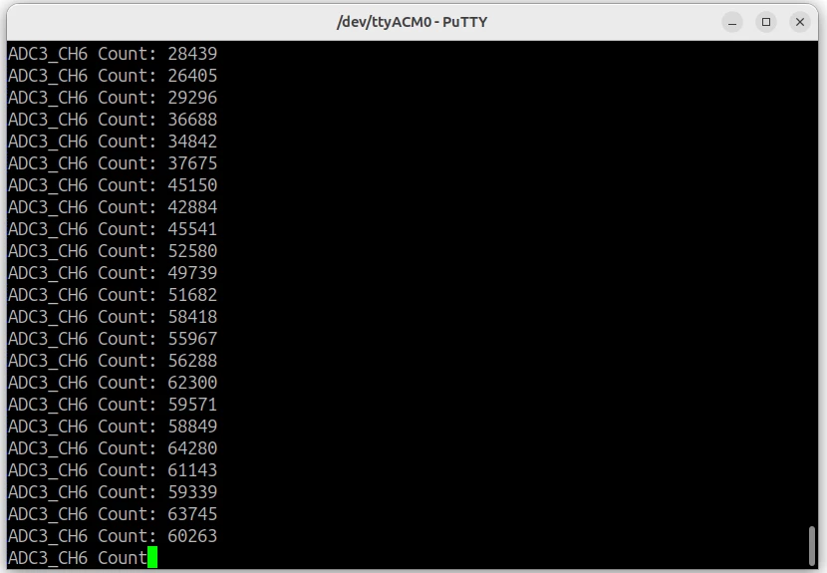This screenshot has height=573, width=827.
Task: Click the line with count 62300
Action: pyautogui.click(x=113, y=382)
